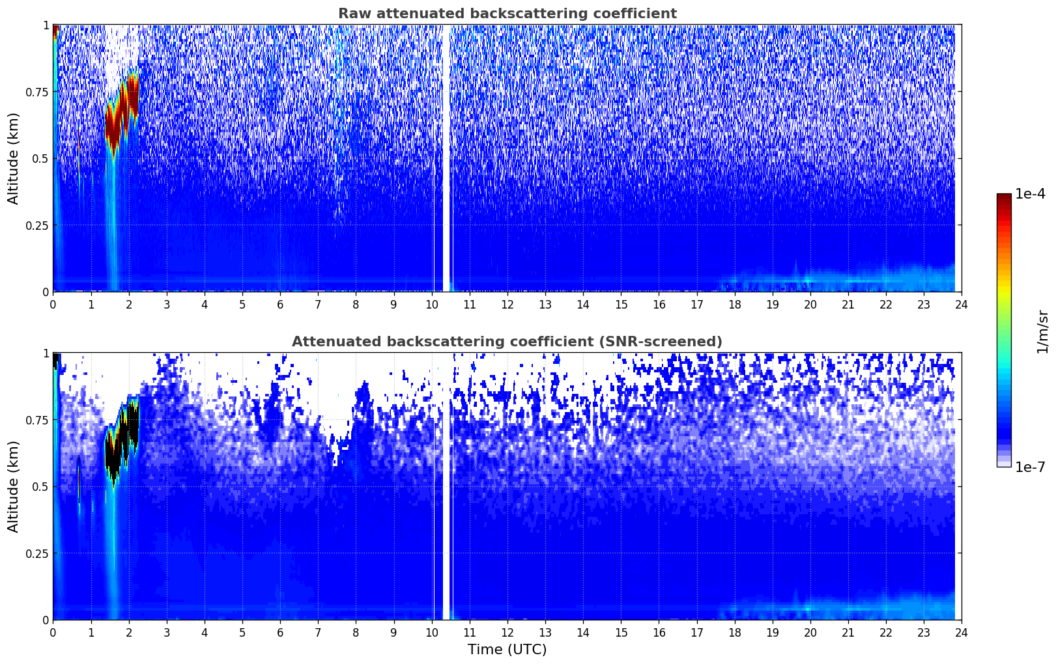Click the '14' hour tick under the SNR-screened plot
The width and height of the screenshot is (1056, 664).
coord(583,632)
